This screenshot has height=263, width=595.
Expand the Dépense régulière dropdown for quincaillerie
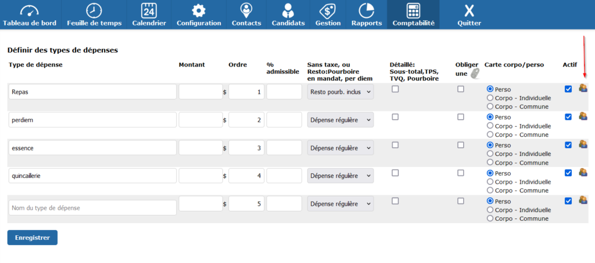(340, 176)
